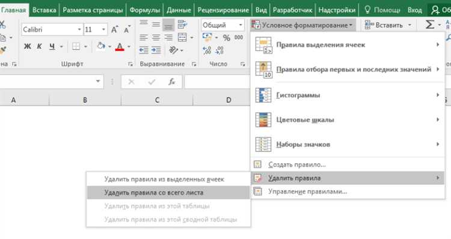Viewport: 451px width, 239px height.
Task: Increase indent icon
Action: point(156,50)
